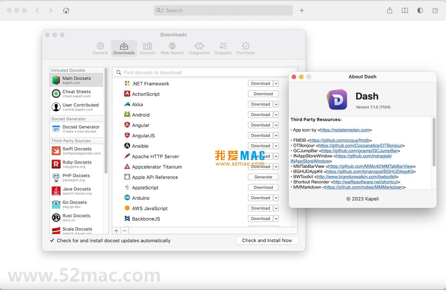446x290 pixels.
Task: Select Swift Docsets source
Action: point(77,150)
